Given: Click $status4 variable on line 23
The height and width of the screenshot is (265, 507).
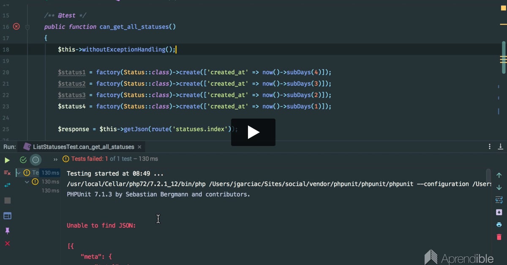Looking at the screenshot, I should (72, 106).
